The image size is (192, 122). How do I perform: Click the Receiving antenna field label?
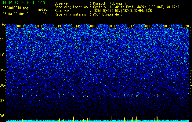[70, 14]
